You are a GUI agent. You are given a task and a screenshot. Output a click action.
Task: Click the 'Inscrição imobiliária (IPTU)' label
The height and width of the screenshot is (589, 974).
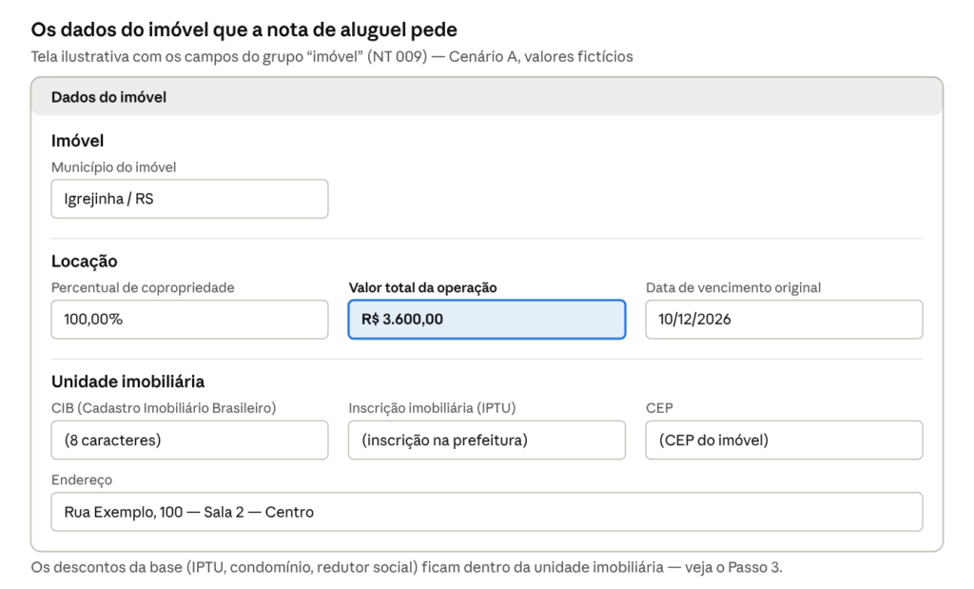tap(433, 408)
